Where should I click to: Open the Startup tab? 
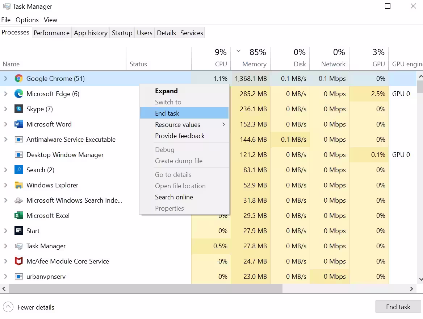pos(122,33)
